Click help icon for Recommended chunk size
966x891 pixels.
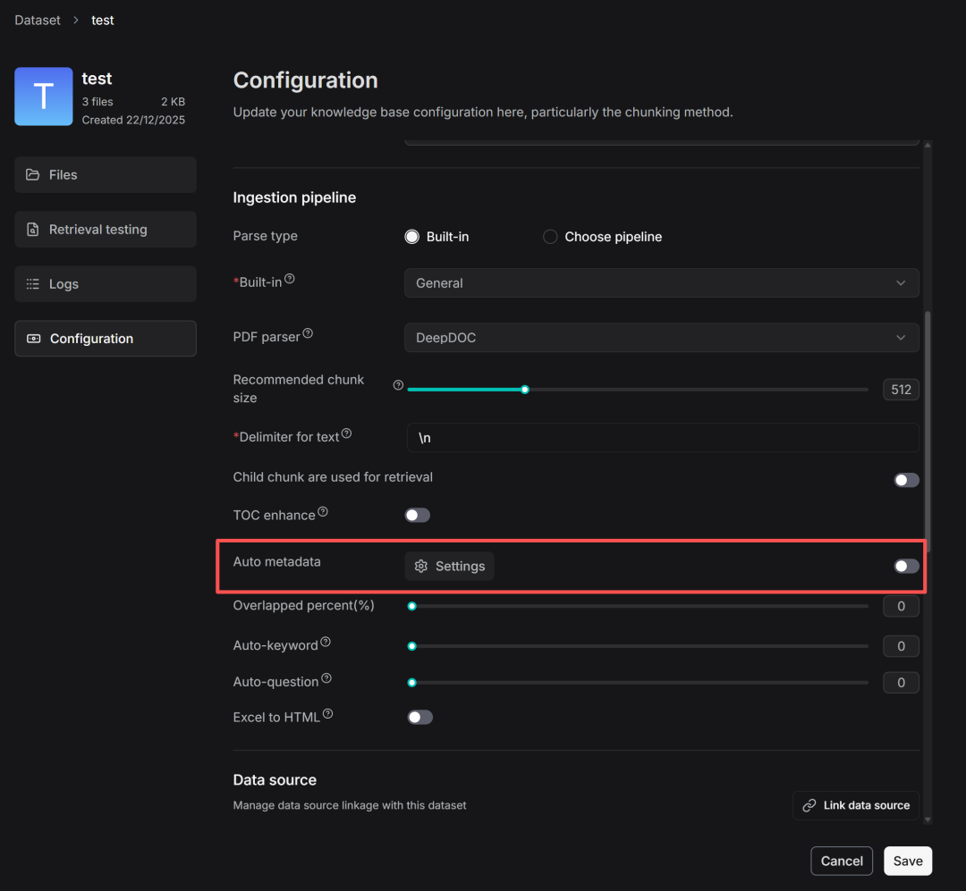click(x=399, y=385)
